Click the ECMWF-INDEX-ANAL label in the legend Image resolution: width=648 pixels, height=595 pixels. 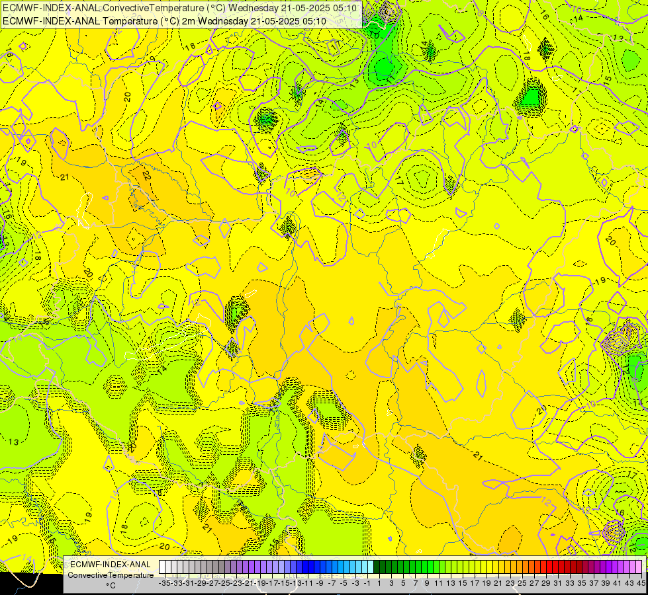pos(111,565)
